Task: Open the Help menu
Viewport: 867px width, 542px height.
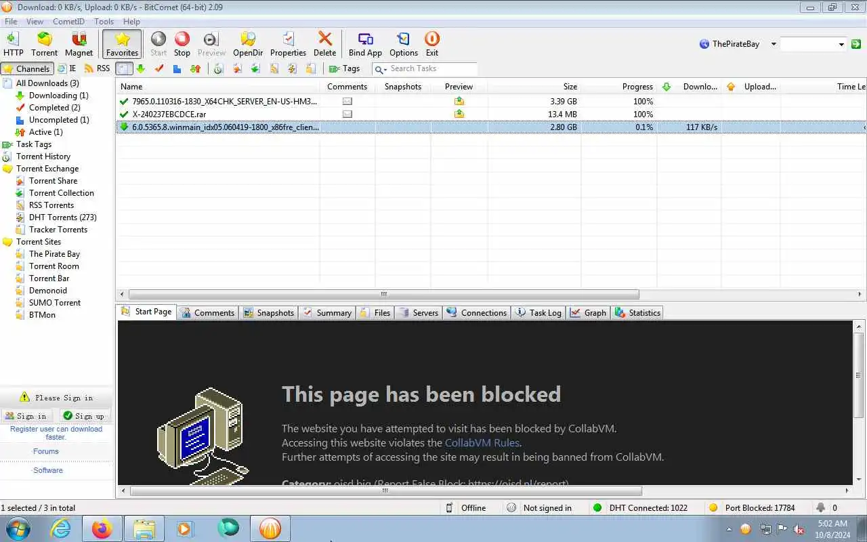Action: click(x=131, y=22)
